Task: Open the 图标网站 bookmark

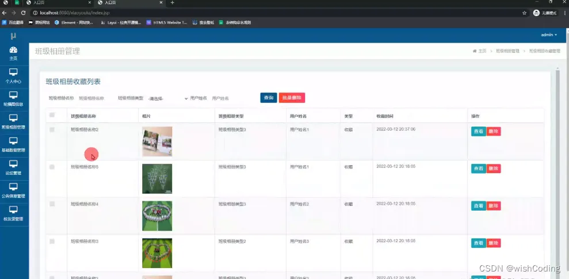Action: point(39,22)
